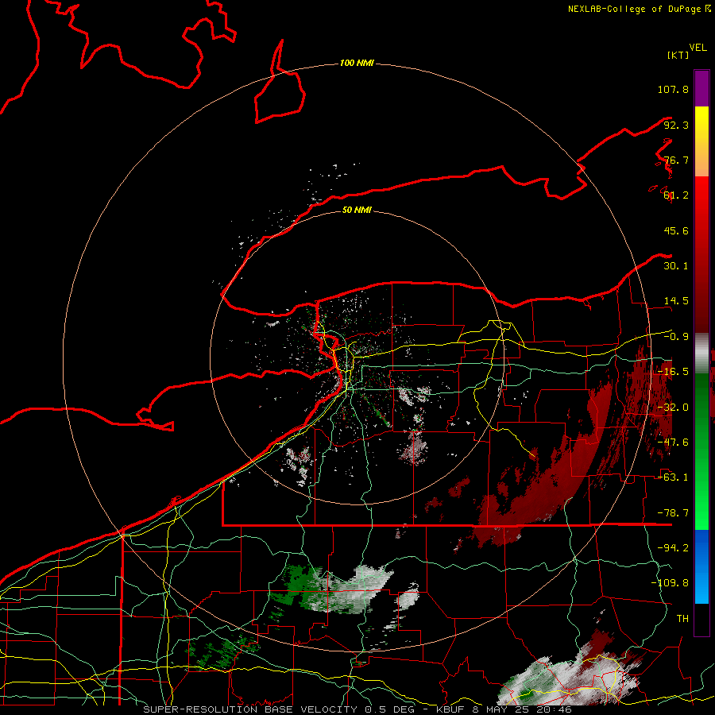Select the 30.1 velocity scale value
Image resolution: width=715 pixels, height=715 pixels.
pyautogui.click(x=676, y=266)
